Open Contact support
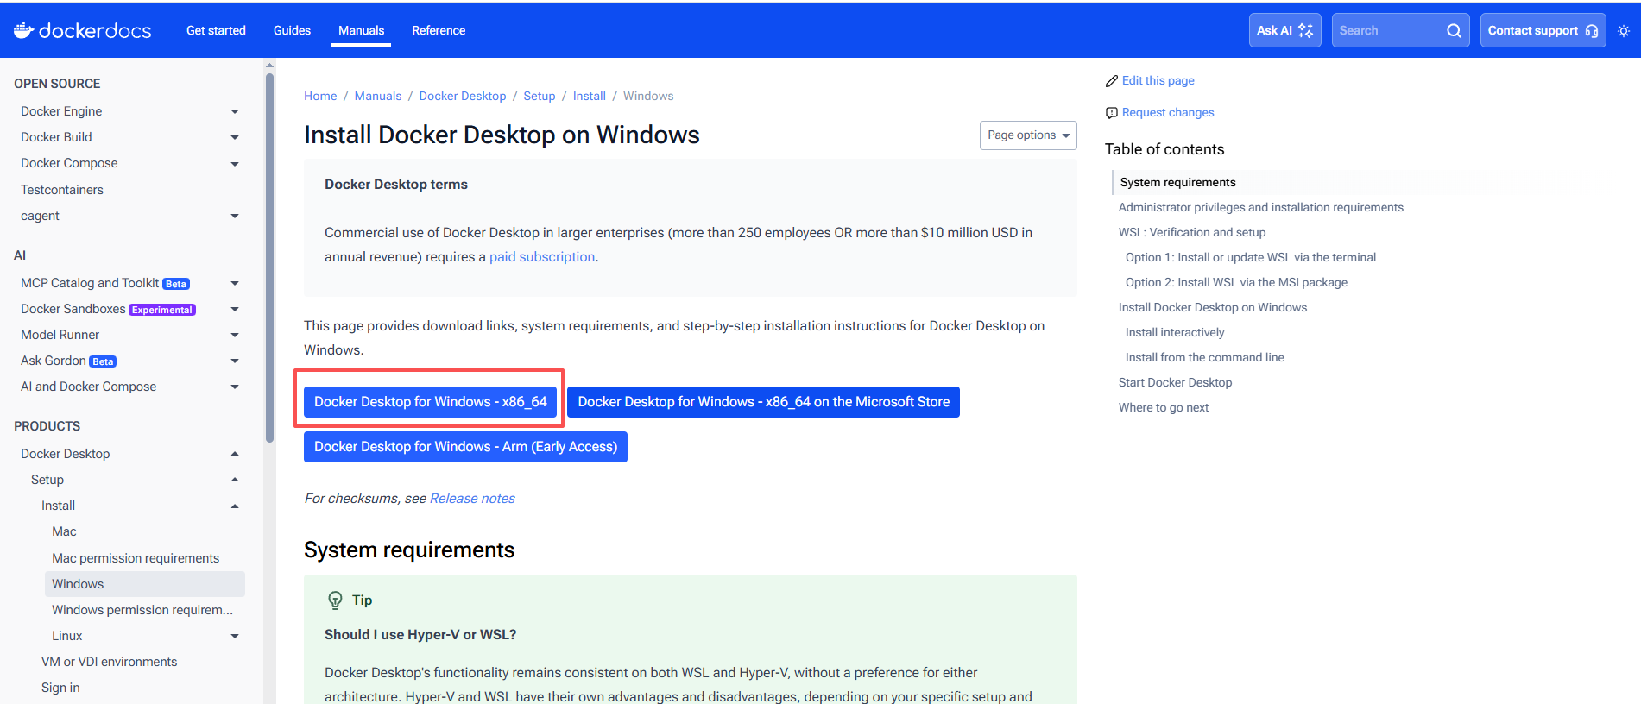This screenshot has width=1641, height=704. tap(1543, 30)
